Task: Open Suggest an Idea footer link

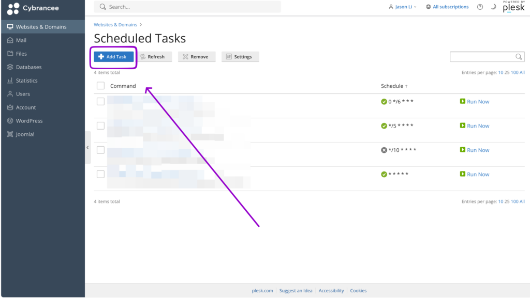Action: pos(296,291)
